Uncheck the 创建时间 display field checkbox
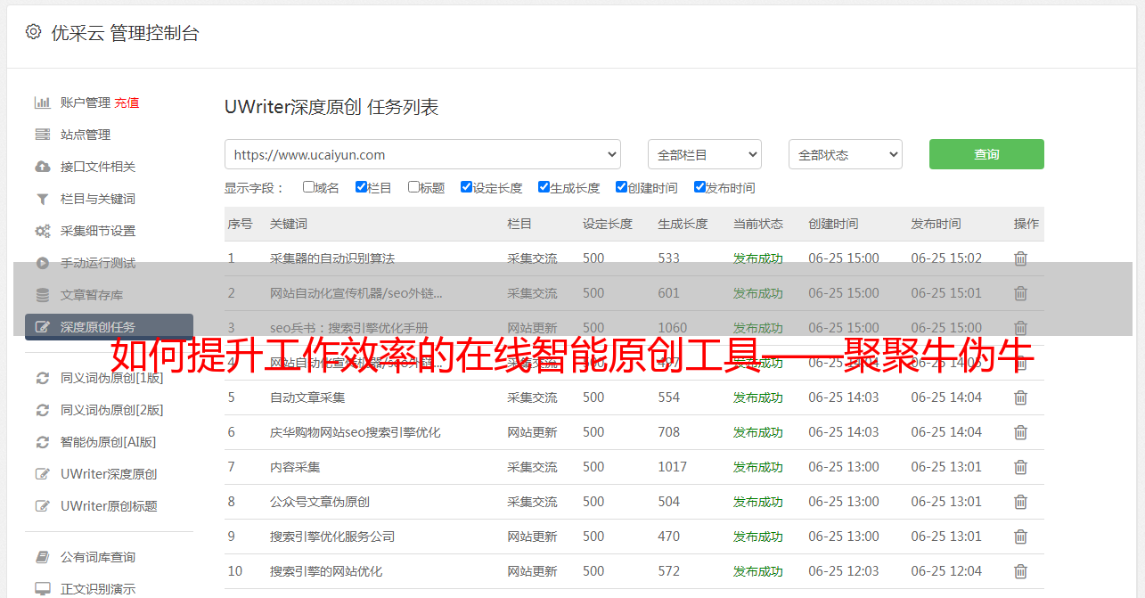This screenshot has height=598, width=1145. pos(621,187)
